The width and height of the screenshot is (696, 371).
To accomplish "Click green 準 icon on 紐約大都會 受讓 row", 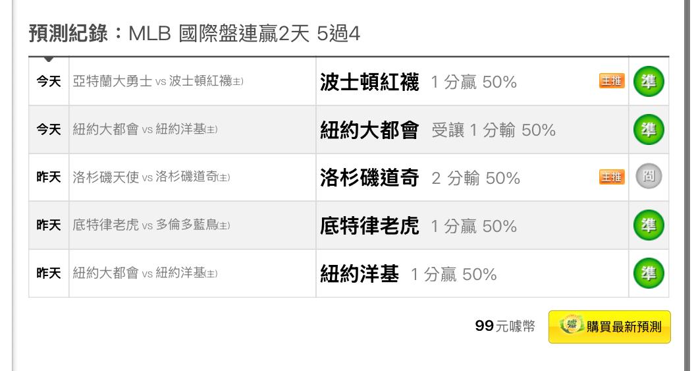I will point(649,129).
